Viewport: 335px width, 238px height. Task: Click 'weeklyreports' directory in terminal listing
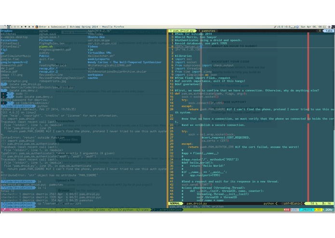pyautogui.click(x=98, y=59)
